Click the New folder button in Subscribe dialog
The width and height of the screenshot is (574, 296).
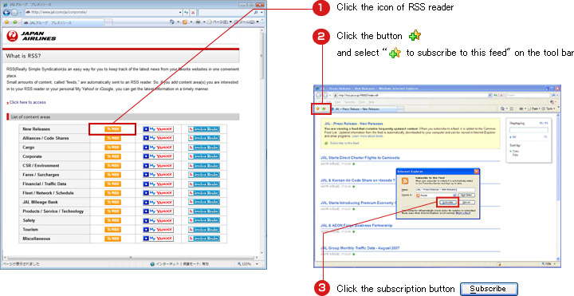pyautogui.click(x=466, y=195)
